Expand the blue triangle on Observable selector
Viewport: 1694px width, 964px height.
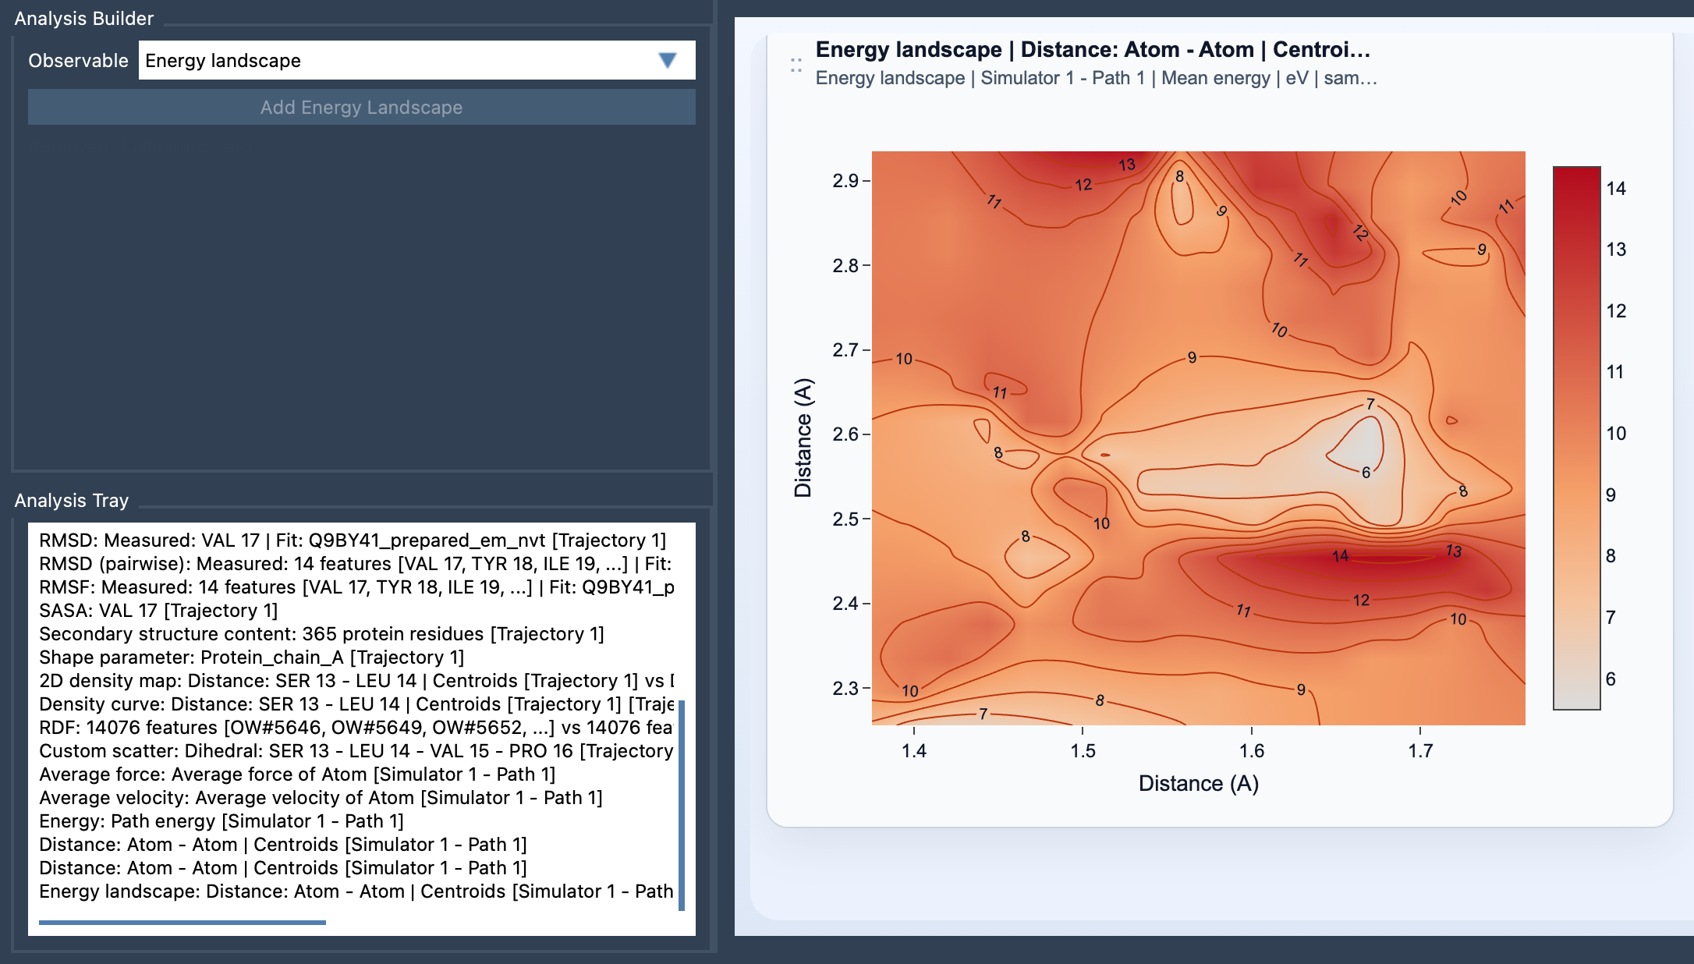click(668, 60)
